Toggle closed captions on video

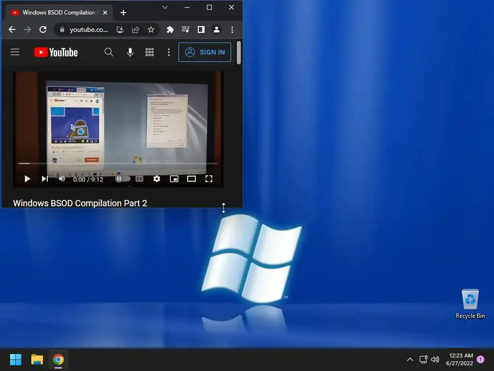tap(139, 179)
